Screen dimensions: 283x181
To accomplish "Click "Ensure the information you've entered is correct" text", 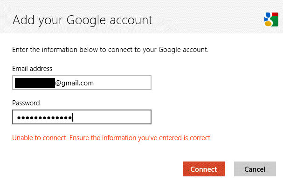I will tap(140, 138).
